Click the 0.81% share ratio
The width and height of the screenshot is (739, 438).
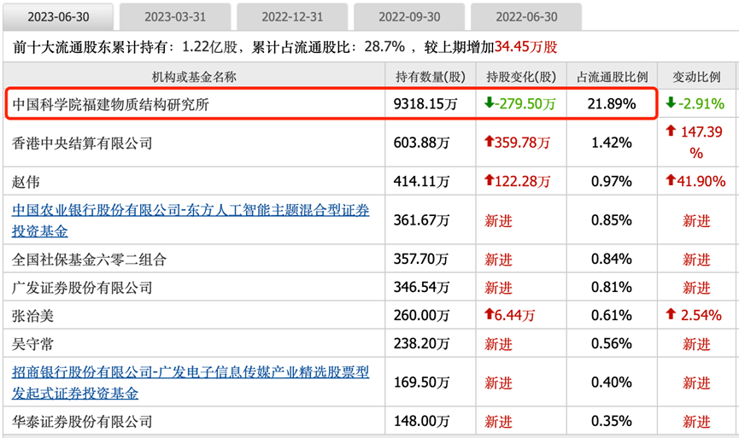[x=612, y=287]
